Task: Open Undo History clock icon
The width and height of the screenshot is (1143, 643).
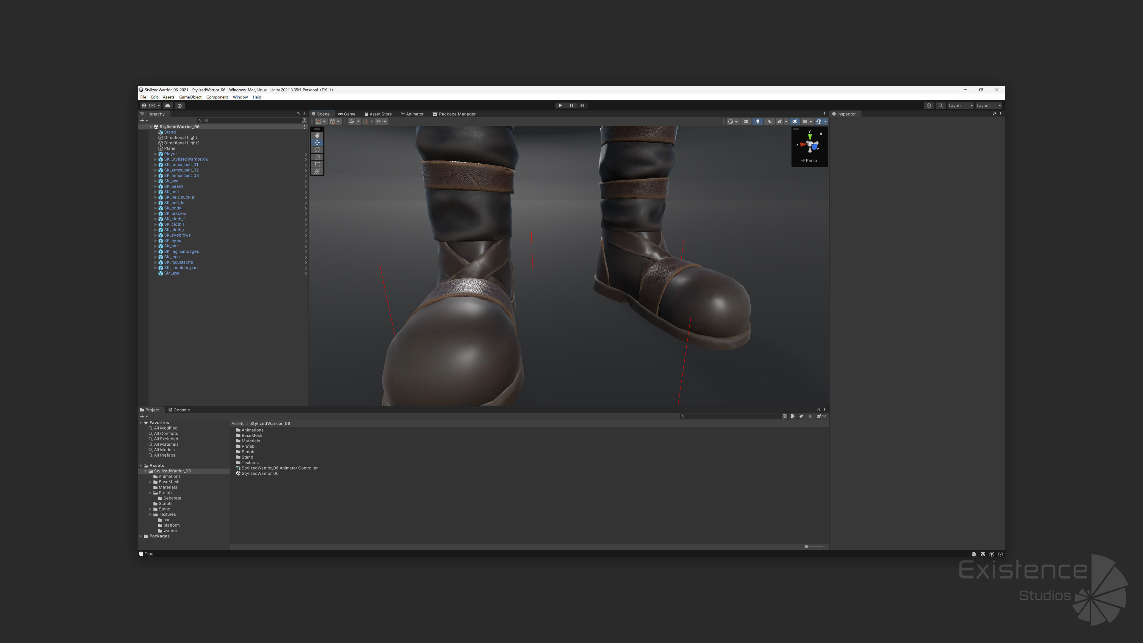Action: 929,106
